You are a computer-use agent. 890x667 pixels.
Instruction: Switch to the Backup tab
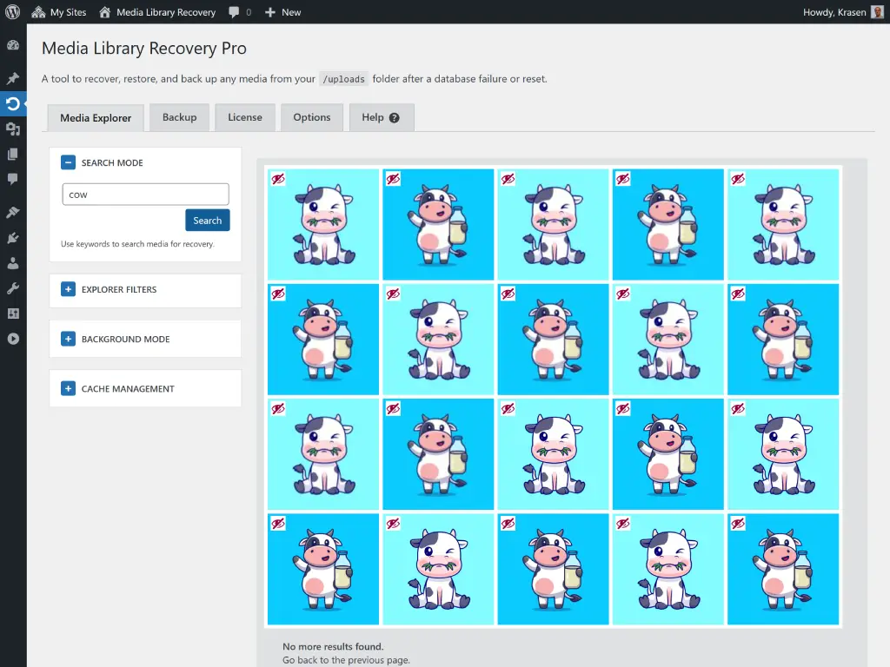[179, 116]
